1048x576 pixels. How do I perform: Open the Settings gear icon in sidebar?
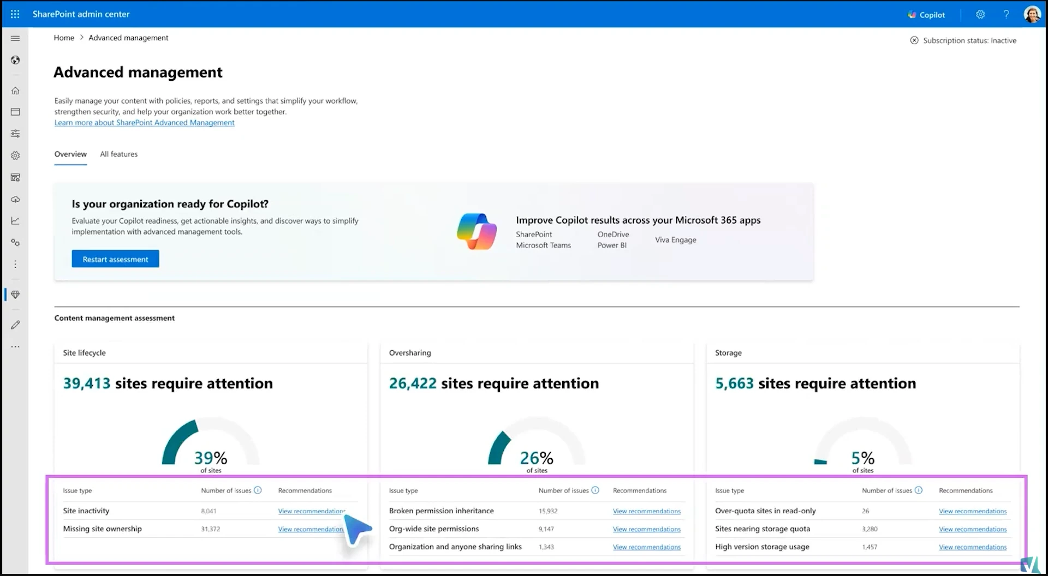pyautogui.click(x=15, y=155)
